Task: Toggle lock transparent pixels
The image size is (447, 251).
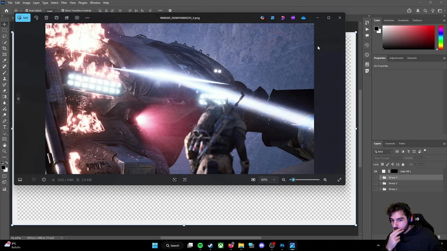Action: (x=382, y=164)
